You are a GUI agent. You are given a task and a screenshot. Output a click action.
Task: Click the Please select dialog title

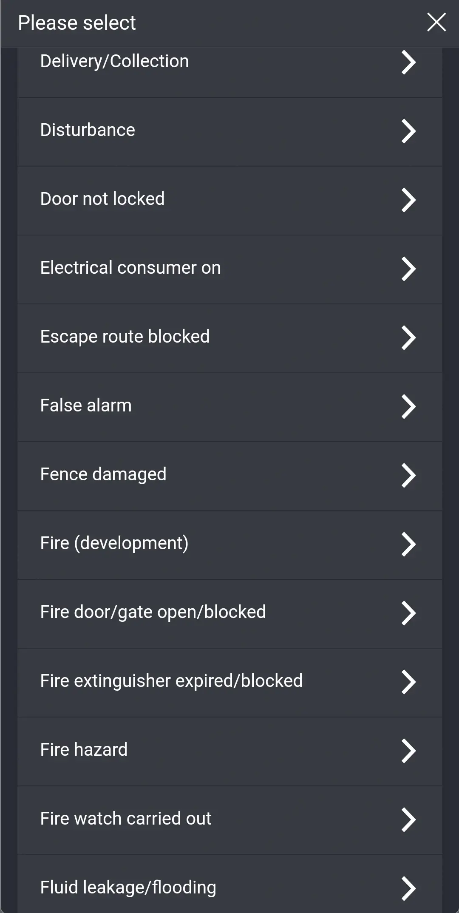[x=77, y=23]
